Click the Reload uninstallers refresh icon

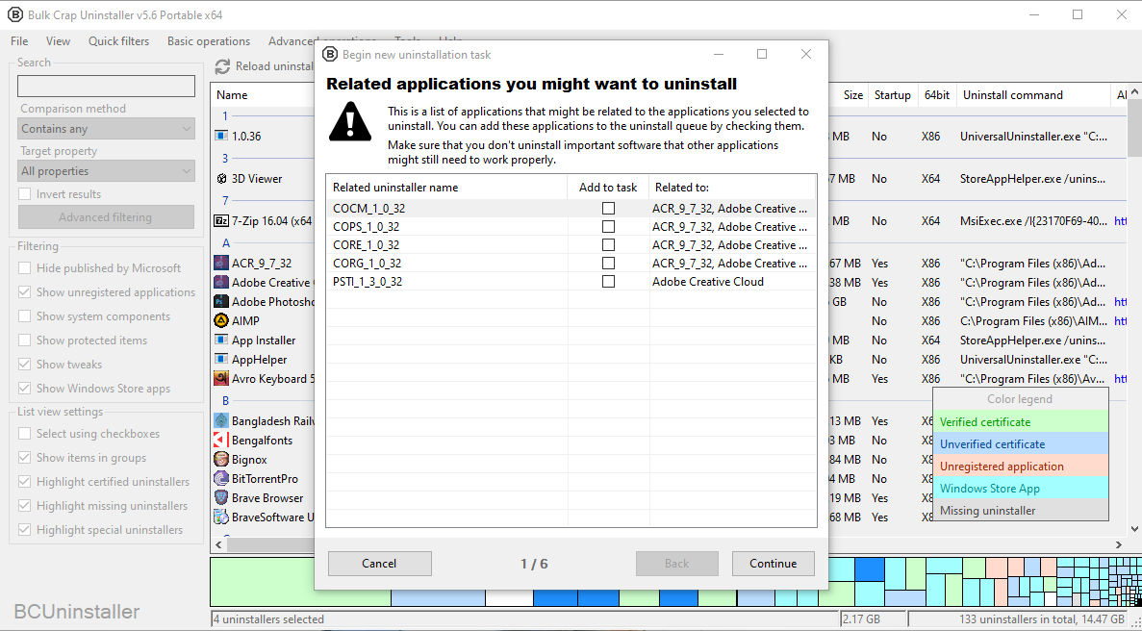223,66
